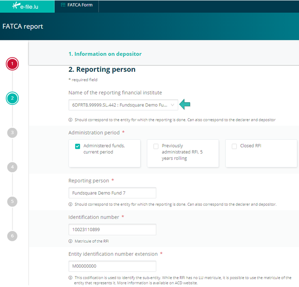Check the 'Closed RFI' box
The height and width of the screenshot is (287, 299).
[234, 146]
